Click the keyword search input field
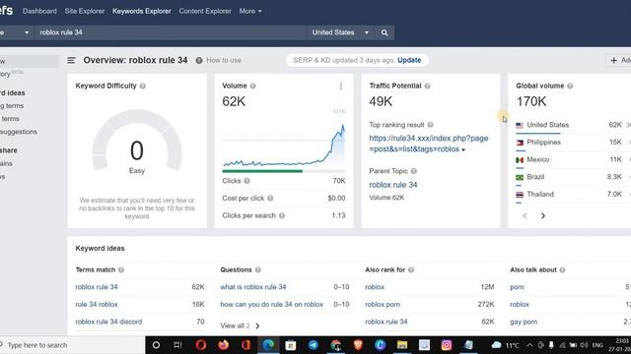Viewport: 631px width, 354px height. point(171,32)
